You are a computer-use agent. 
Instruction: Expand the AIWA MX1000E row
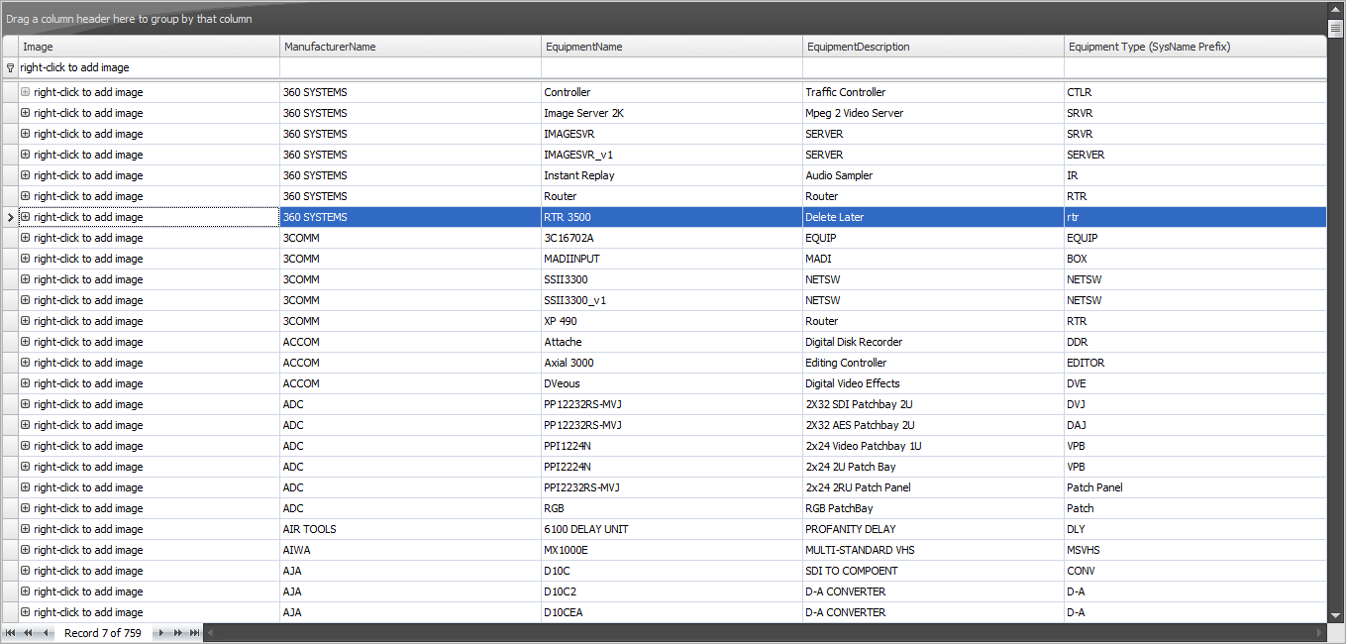tap(26, 550)
